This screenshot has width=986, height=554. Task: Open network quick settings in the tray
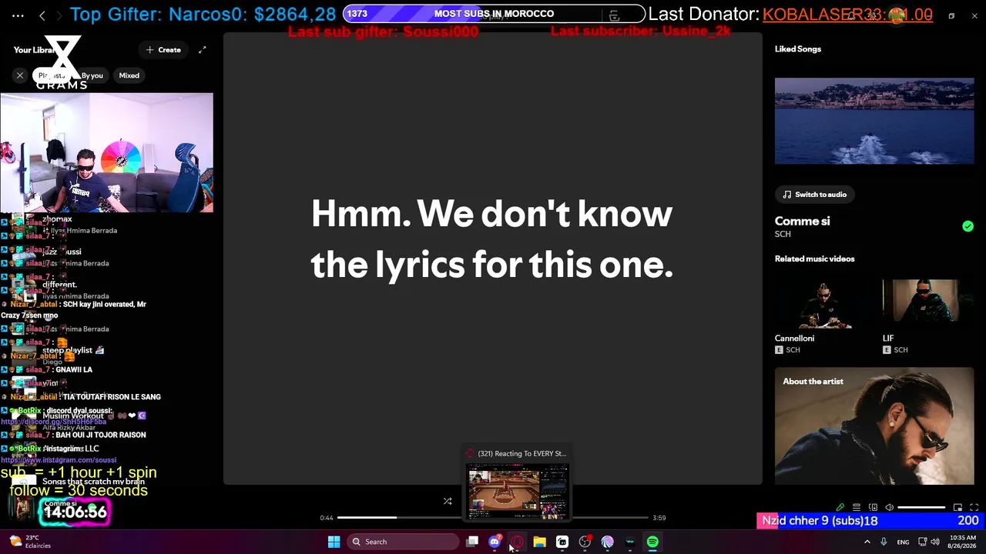coord(922,542)
